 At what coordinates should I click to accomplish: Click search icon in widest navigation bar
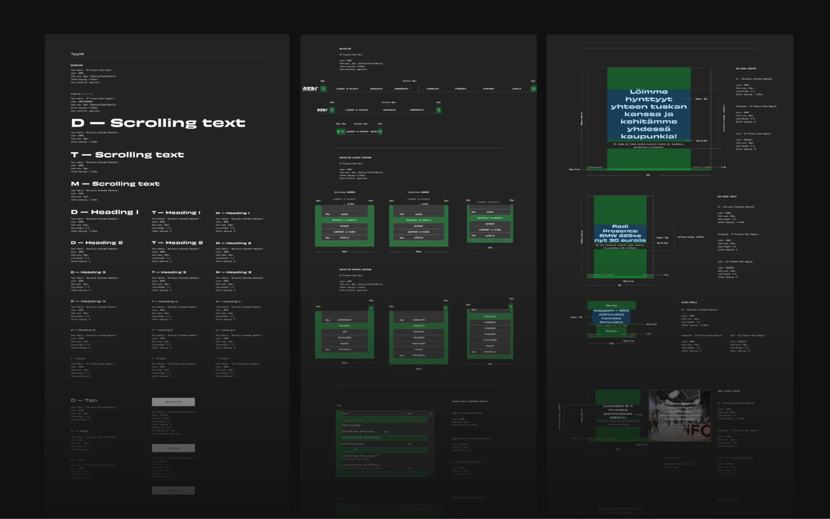point(323,88)
